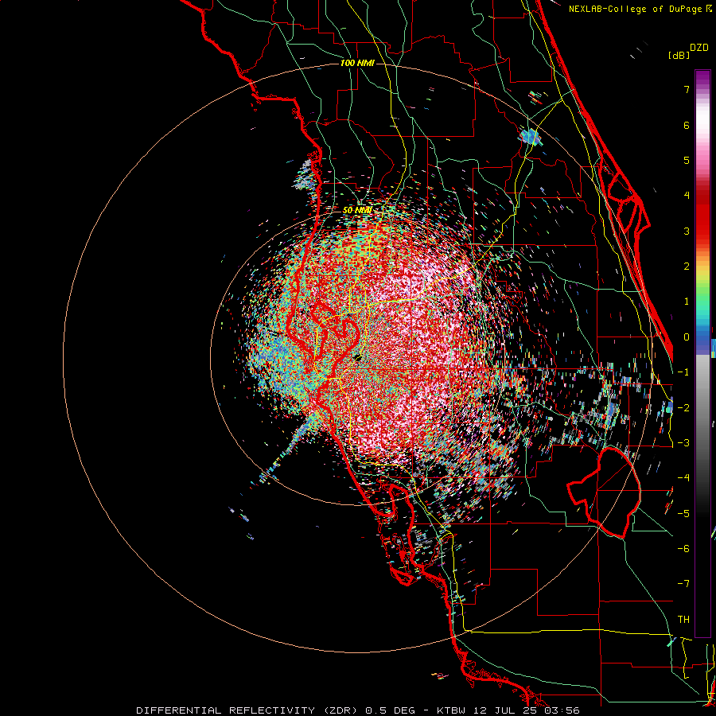The width and height of the screenshot is (716, 716).
Task: Click the color scale value -5
Action: [x=683, y=514]
